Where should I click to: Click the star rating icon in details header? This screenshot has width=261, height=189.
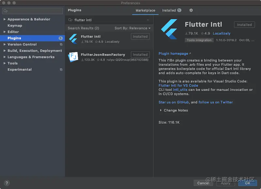click(202, 34)
